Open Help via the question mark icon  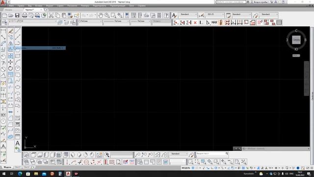click(166, 15)
